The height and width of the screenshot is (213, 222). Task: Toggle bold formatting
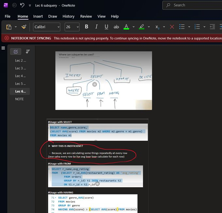tap(87, 27)
